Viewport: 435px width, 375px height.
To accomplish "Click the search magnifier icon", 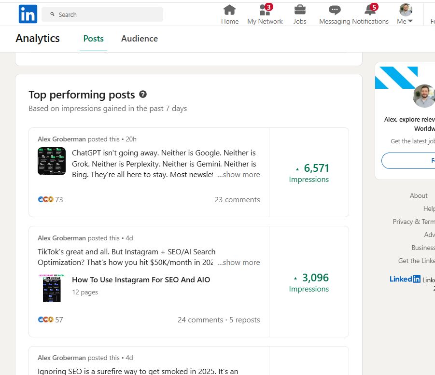I will (52, 14).
